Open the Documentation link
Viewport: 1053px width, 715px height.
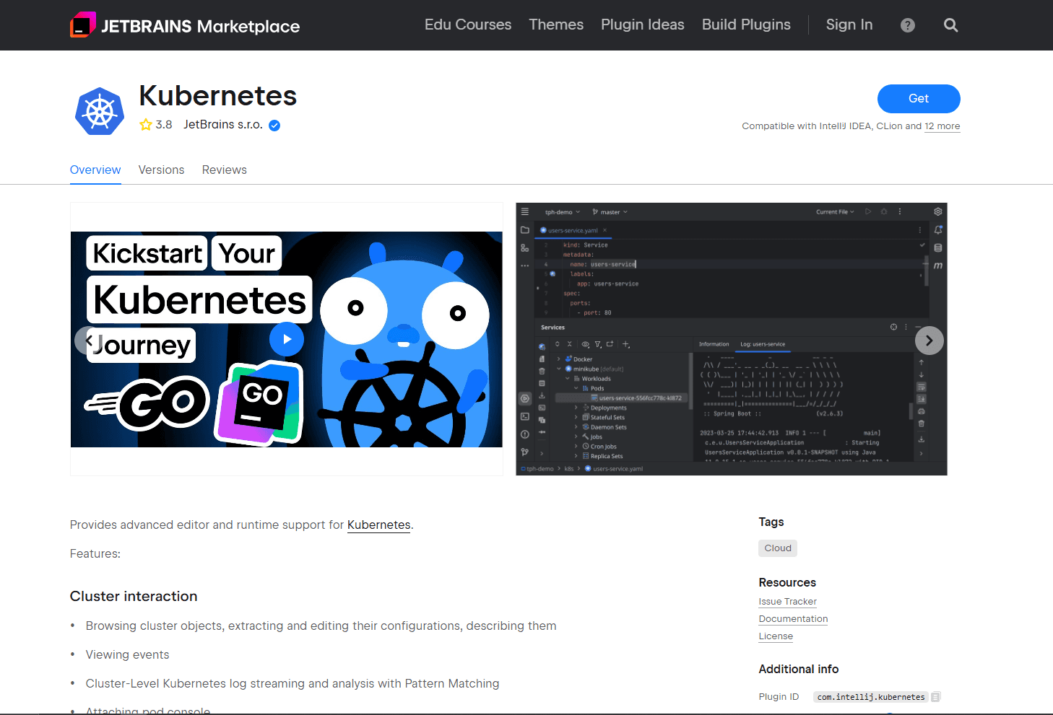pos(793,619)
